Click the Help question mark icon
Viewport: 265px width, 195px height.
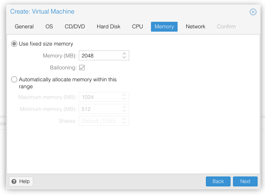(x=14, y=181)
